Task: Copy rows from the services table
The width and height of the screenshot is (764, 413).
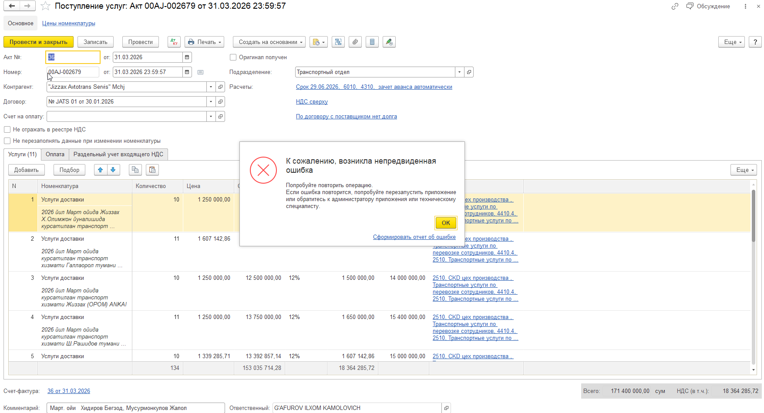Action: 135,170
